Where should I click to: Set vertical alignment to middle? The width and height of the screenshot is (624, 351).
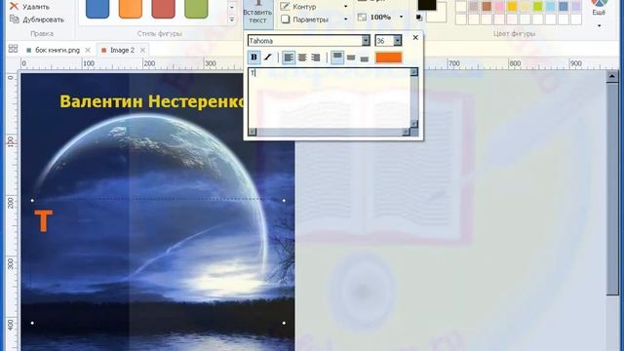351,58
